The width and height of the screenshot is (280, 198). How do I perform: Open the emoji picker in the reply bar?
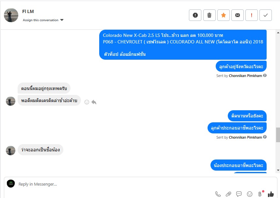click(x=249, y=194)
